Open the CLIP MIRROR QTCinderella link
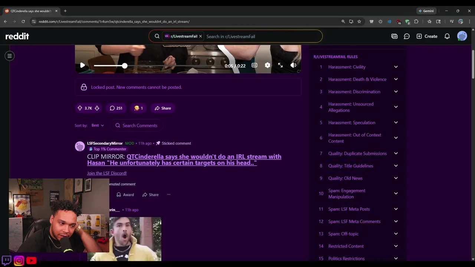The image size is (475, 267). click(184, 159)
